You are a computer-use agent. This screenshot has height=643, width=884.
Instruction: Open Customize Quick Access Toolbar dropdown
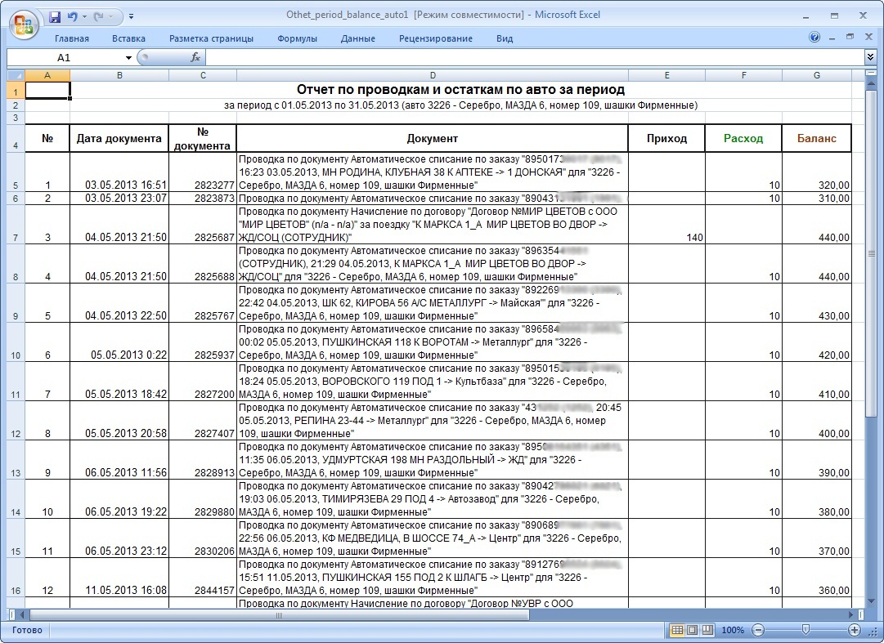(x=132, y=16)
